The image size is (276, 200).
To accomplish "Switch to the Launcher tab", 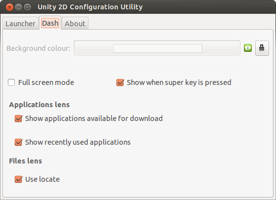I will tap(20, 23).
